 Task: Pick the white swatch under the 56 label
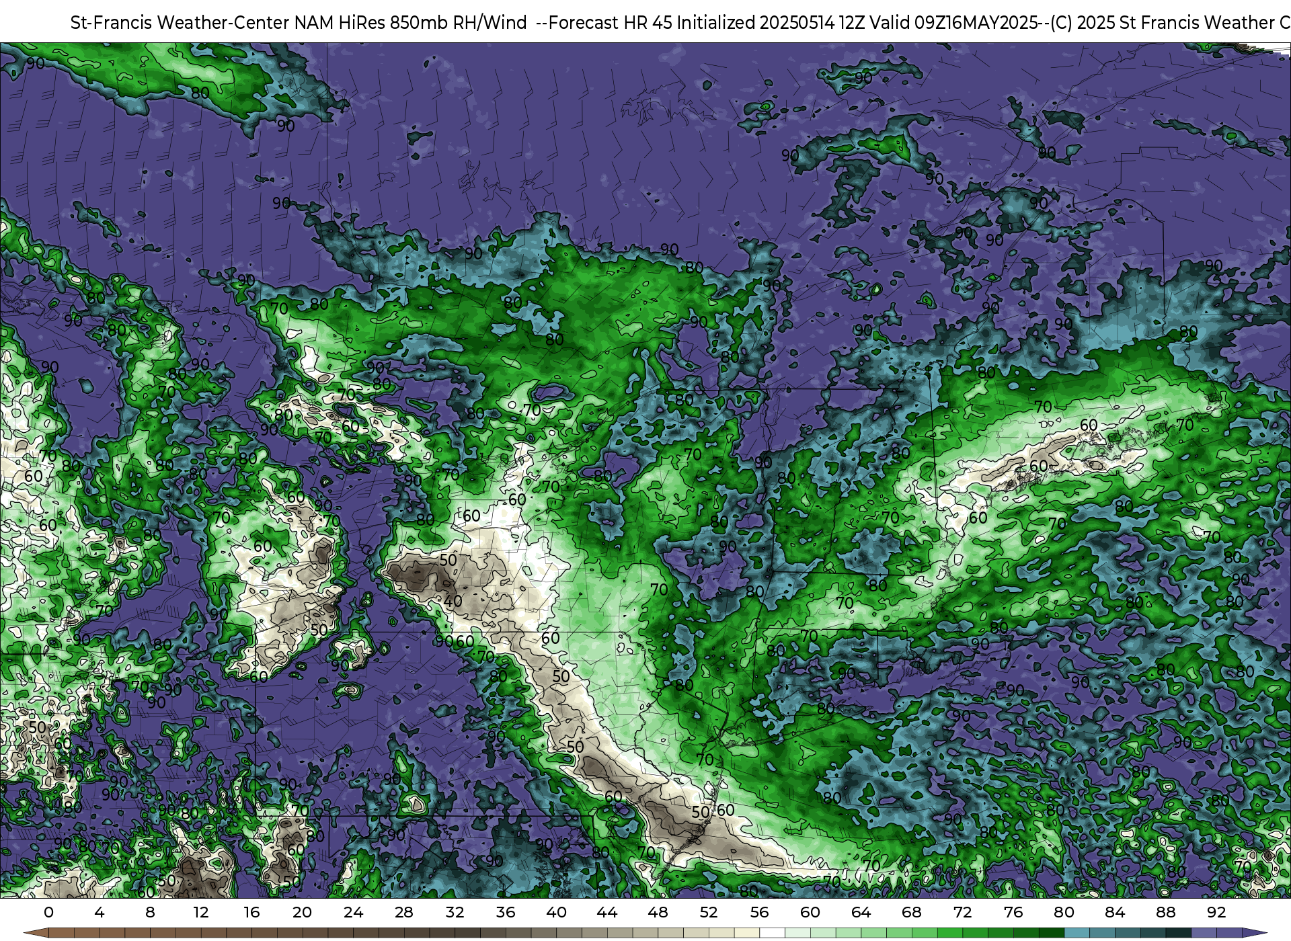(x=772, y=933)
